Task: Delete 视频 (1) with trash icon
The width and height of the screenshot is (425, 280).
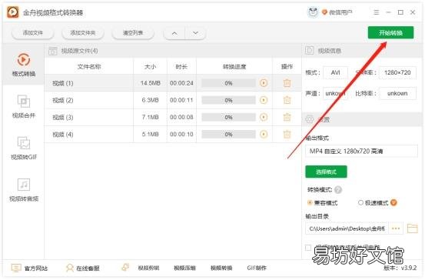Action: click(x=287, y=83)
